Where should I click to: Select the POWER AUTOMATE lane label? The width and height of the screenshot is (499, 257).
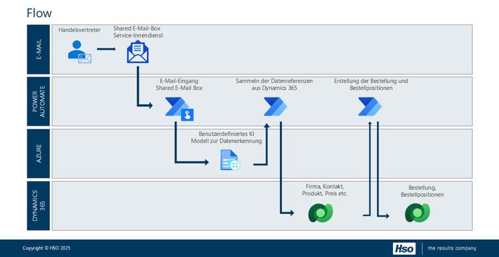tap(38, 101)
